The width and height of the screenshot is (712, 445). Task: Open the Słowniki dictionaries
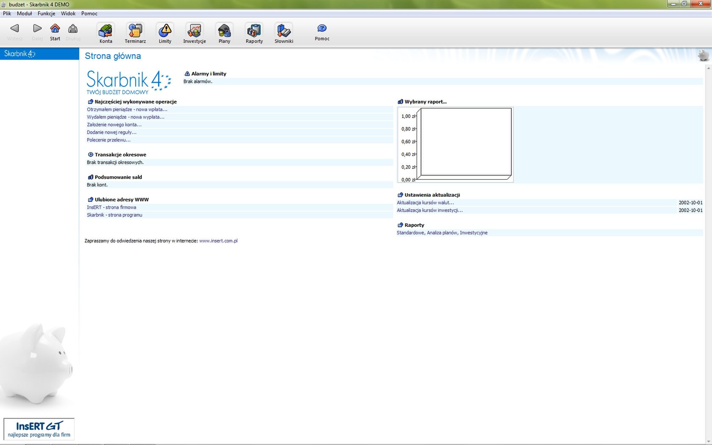click(284, 33)
